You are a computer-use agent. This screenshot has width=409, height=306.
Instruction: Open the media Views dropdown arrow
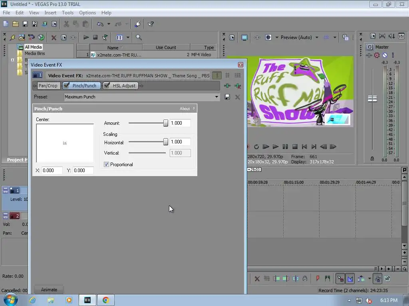(x=128, y=37)
